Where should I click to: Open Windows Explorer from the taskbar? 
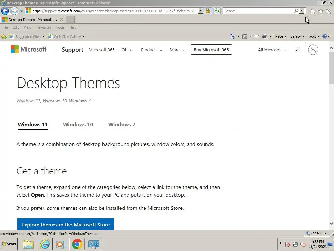(x=29, y=244)
